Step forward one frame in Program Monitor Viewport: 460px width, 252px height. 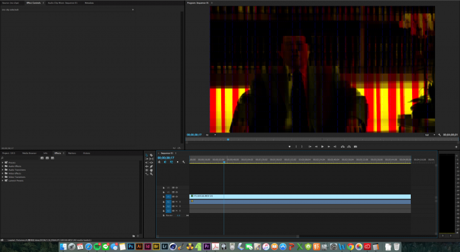pyautogui.click(x=329, y=146)
